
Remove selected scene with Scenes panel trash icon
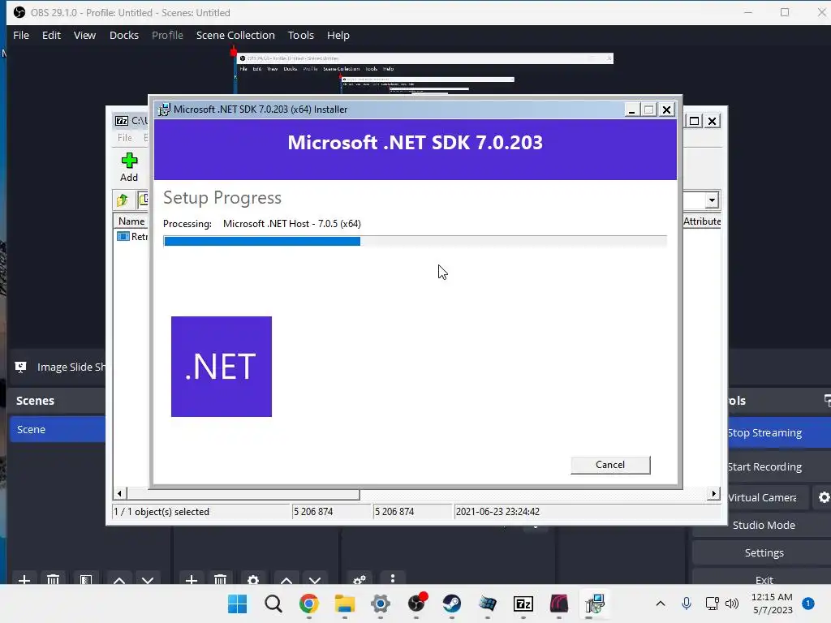(53, 580)
